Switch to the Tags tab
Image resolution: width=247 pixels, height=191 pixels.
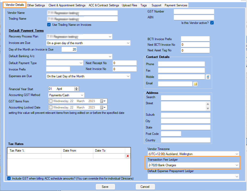click(x=144, y=5)
